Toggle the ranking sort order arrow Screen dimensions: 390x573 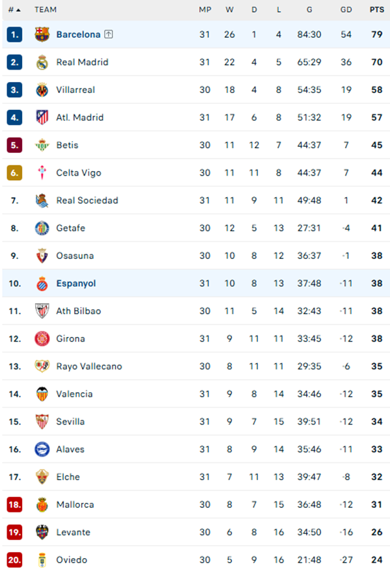pos(19,9)
